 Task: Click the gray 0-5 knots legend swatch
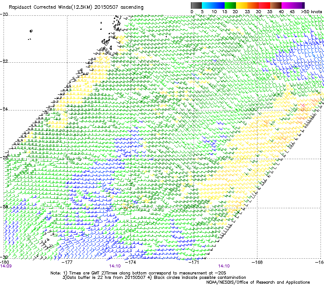tap(196, 5)
